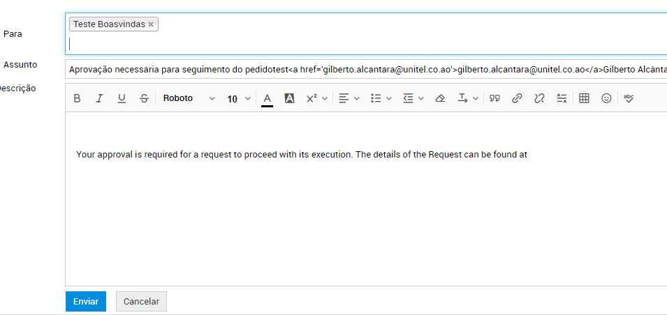Open the Roboto font family dropdown
Viewport: 667px width, 315px height.
(x=189, y=98)
